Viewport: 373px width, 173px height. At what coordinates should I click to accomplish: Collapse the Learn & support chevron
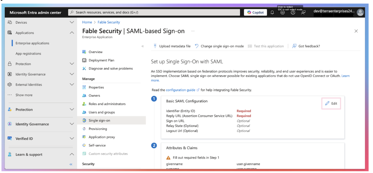(71, 154)
